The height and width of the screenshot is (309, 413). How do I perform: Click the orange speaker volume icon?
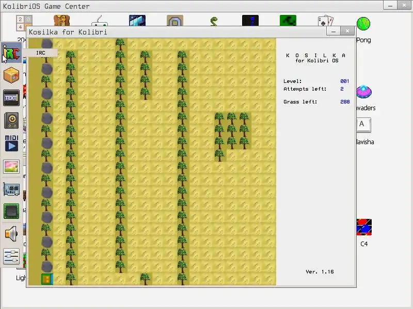[x=11, y=234]
